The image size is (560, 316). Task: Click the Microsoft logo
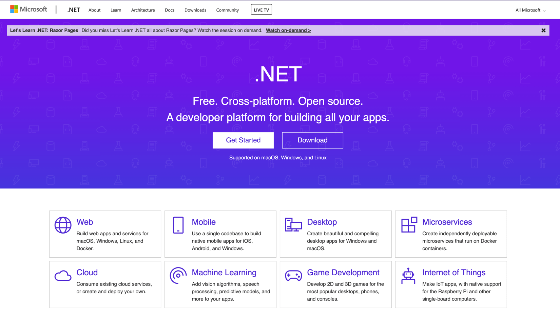coord(28,9)
